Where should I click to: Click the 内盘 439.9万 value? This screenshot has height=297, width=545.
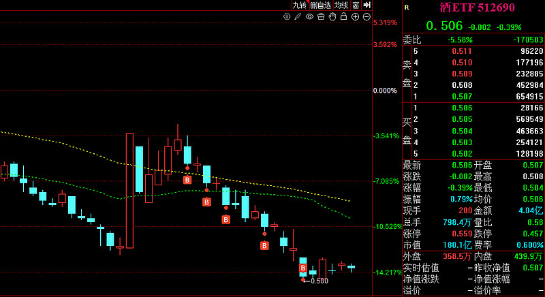point(529,256)
